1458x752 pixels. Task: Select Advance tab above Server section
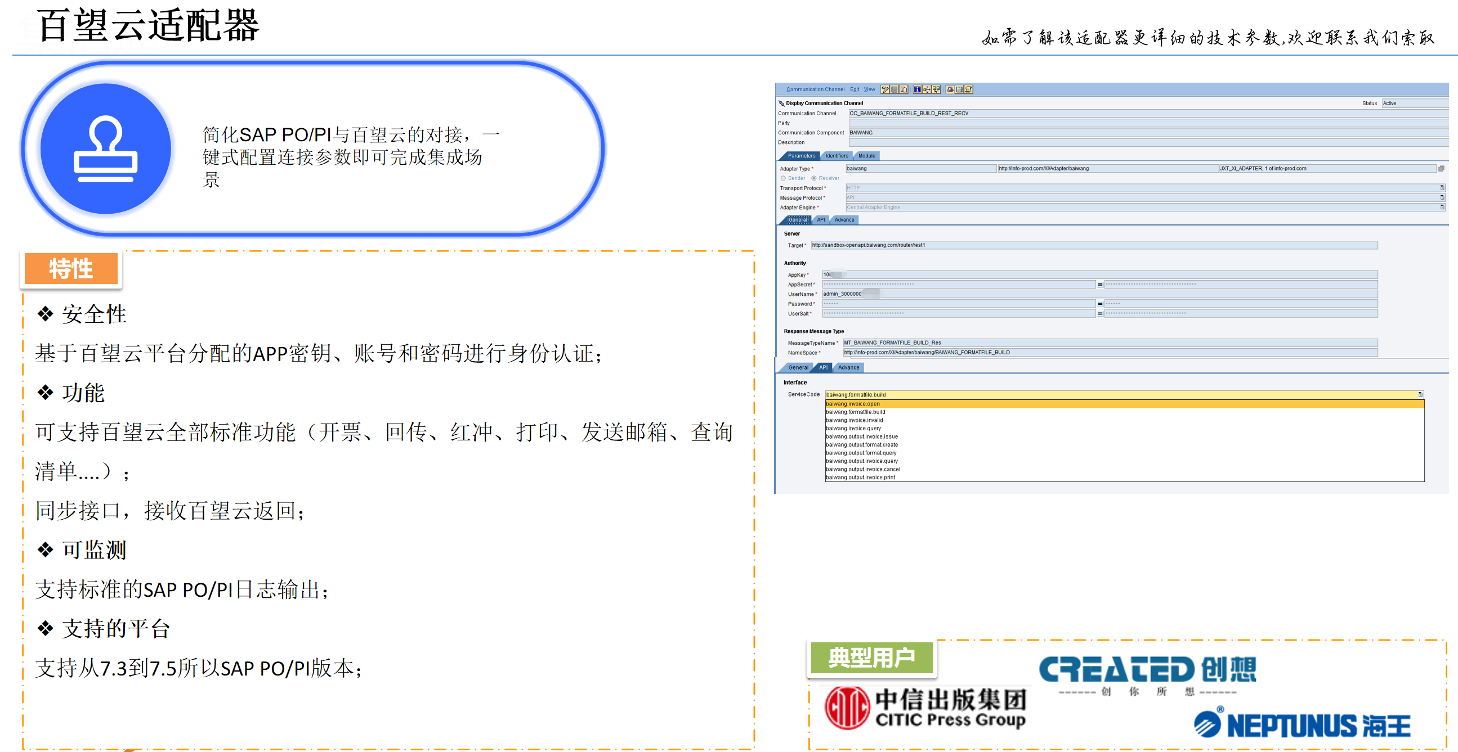(844, 220)
